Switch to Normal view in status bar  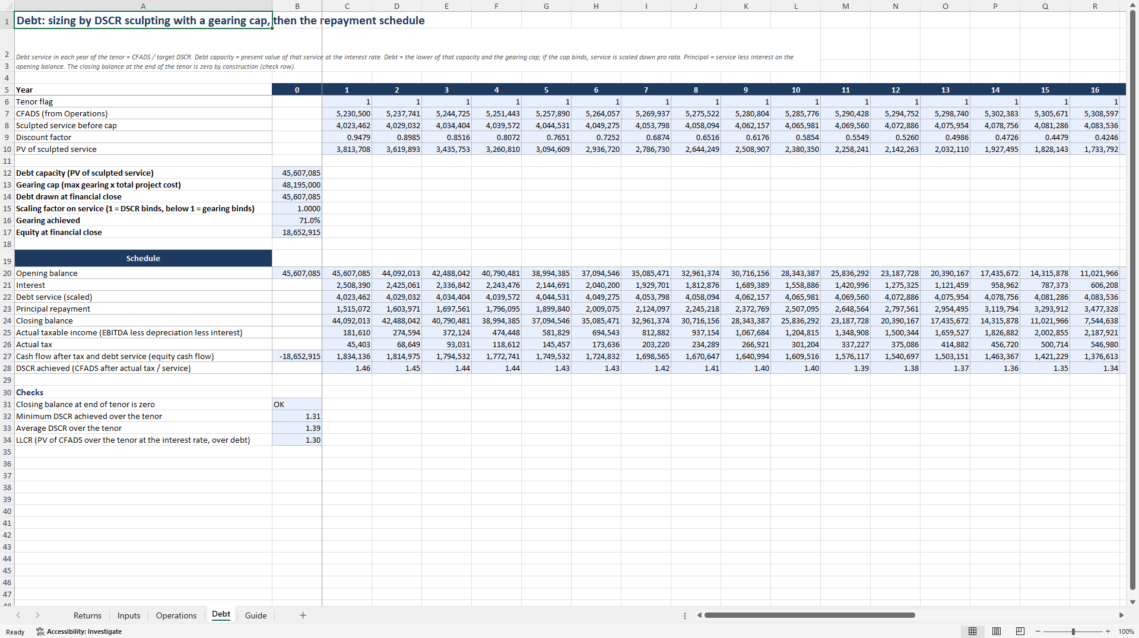tap(972, 631)
